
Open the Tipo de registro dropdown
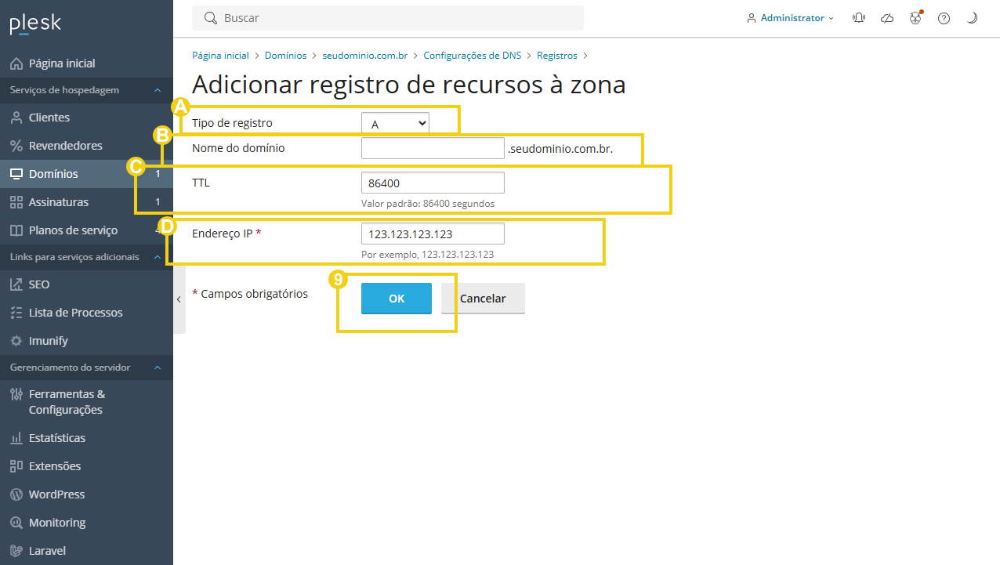pyautogui.click(x=395, y=123)
